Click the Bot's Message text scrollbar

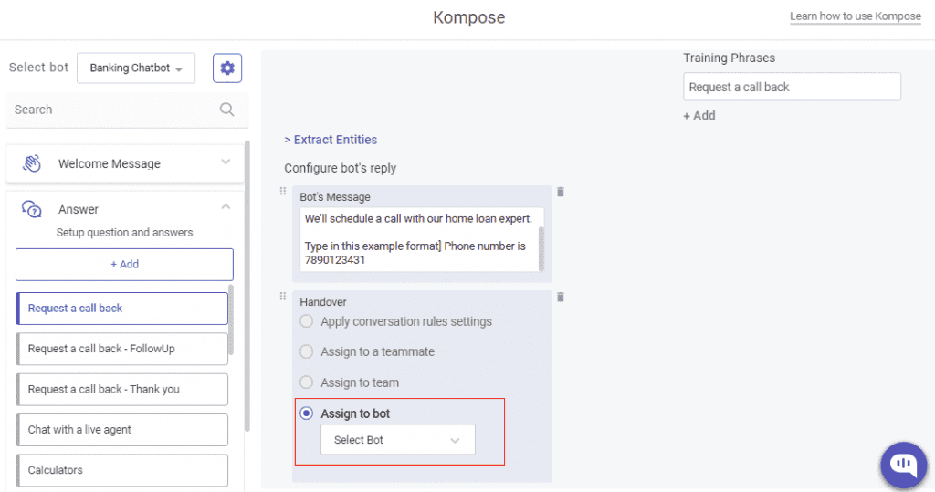541,248
